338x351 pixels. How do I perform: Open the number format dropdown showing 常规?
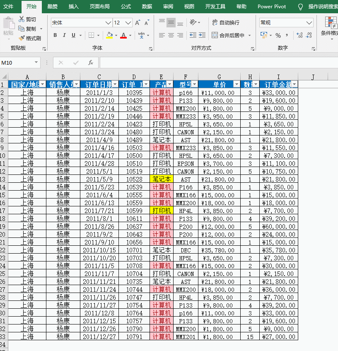(309, 23)
